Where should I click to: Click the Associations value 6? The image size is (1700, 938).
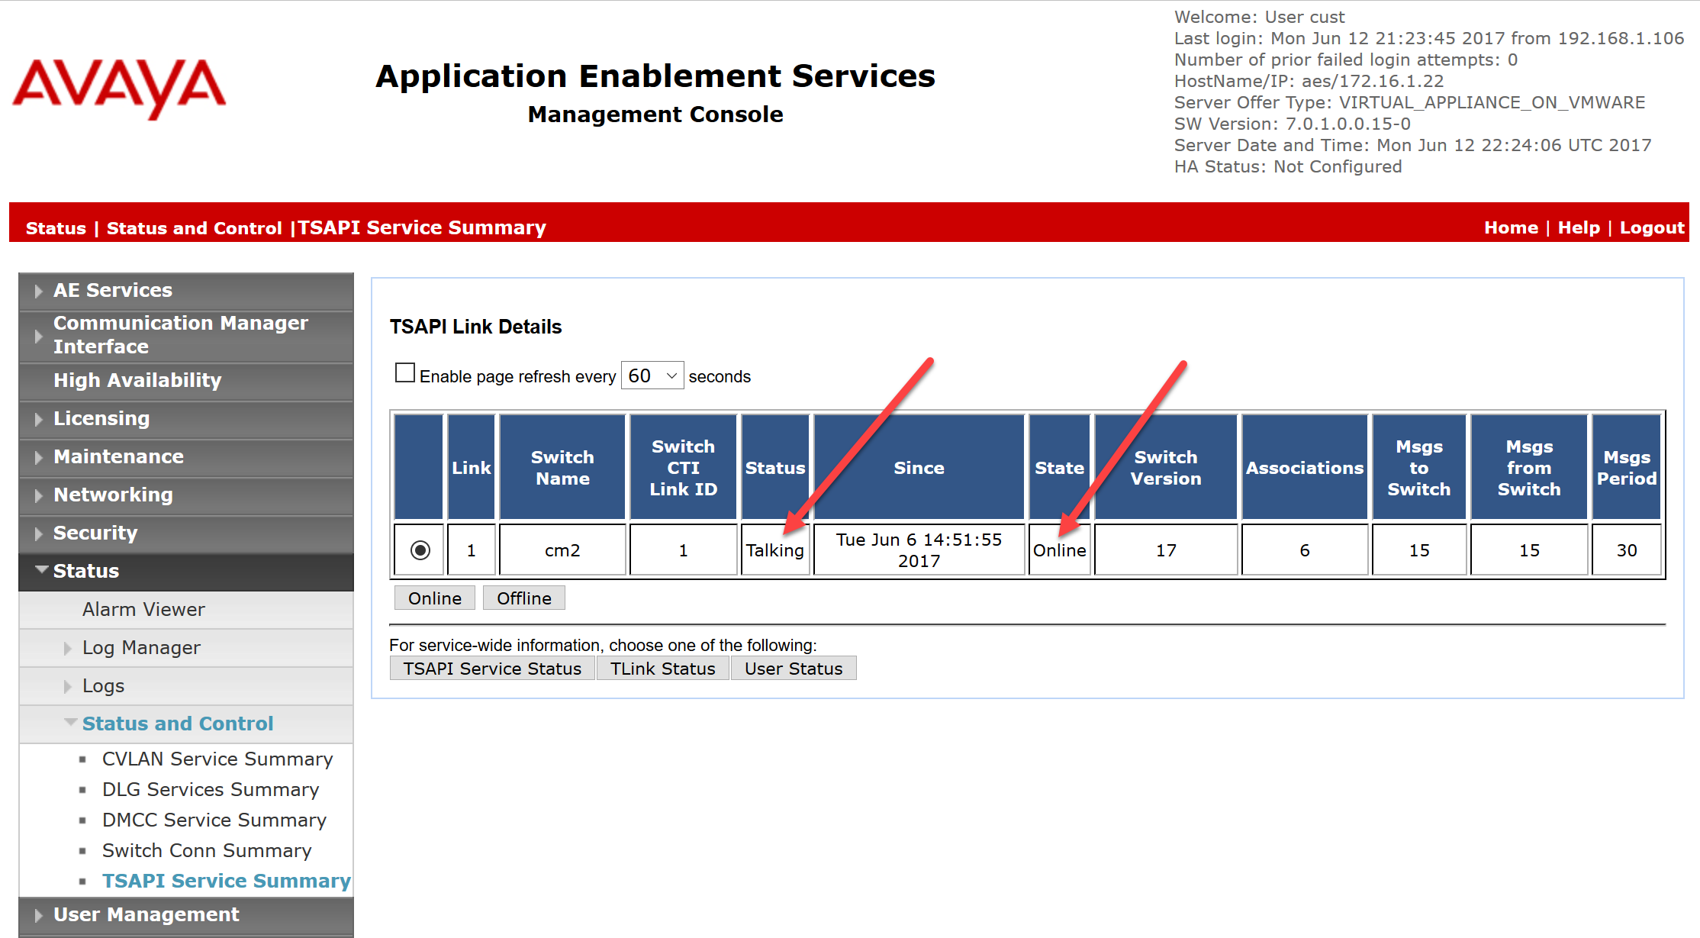[1305, 550]
